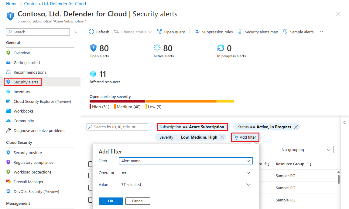
Task: Collapse the left sidebar with double chevron
Action: point(76,32)
